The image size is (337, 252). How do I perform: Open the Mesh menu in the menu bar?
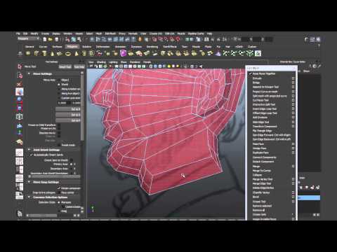tap(99, 34)
